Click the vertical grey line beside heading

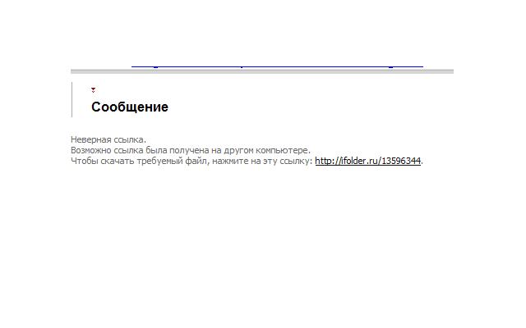point(72,99)
